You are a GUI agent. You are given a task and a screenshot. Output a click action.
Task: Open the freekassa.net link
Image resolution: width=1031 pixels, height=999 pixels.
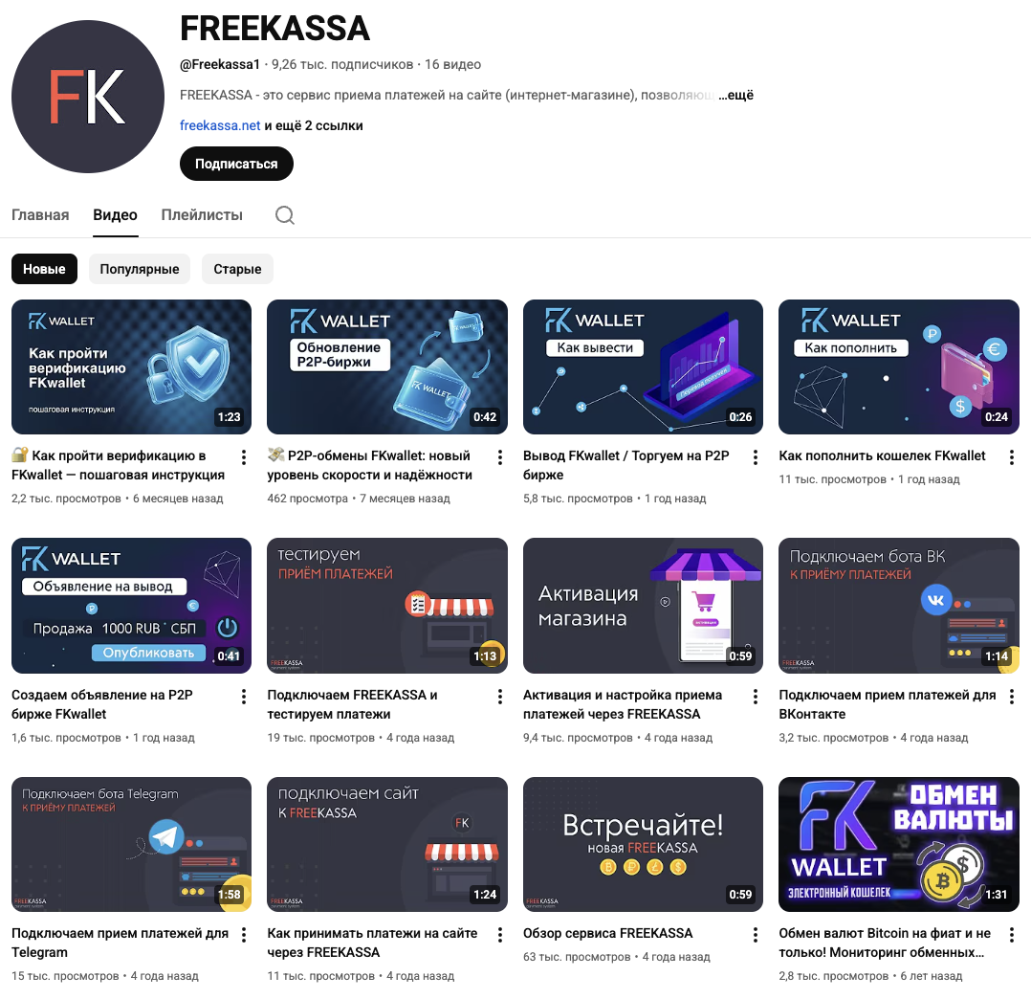tap(220, 125)
